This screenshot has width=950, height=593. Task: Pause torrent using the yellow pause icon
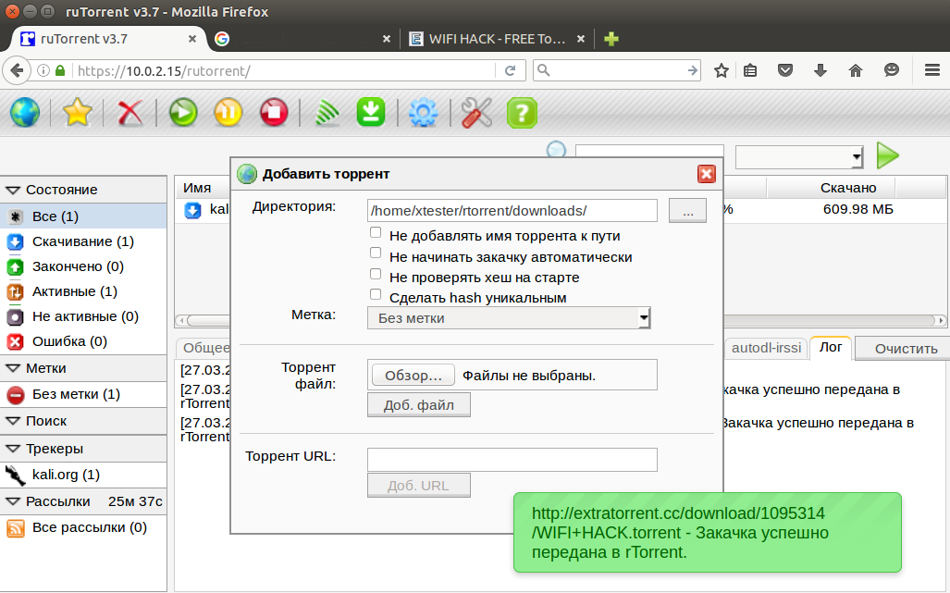228,113
